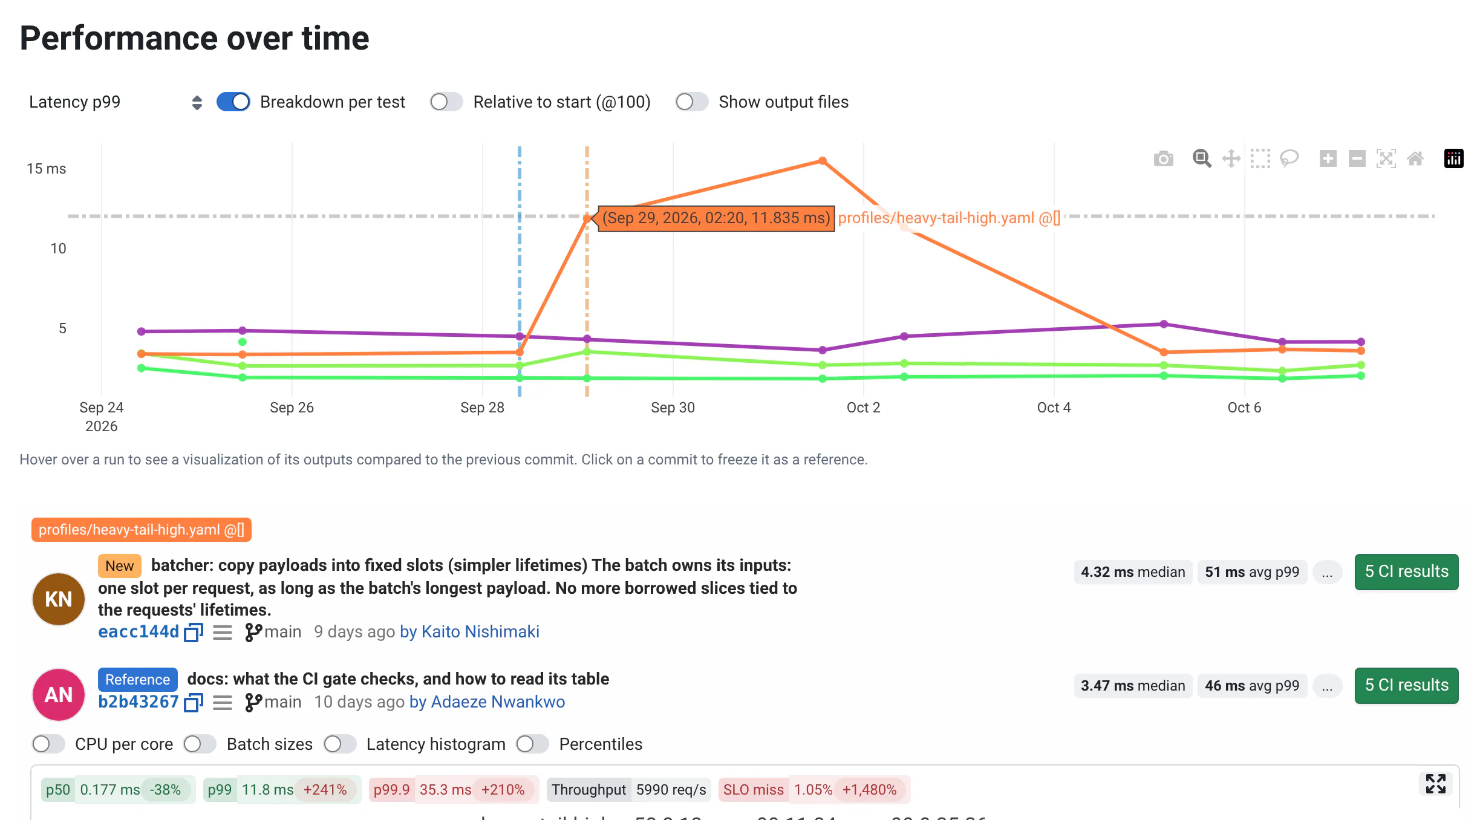
Task: Expand more metrics for the b2b43267 commit
Action: pos(1327,686)
